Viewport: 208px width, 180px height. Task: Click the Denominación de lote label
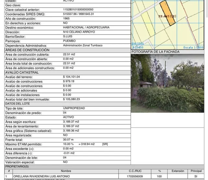22,158
